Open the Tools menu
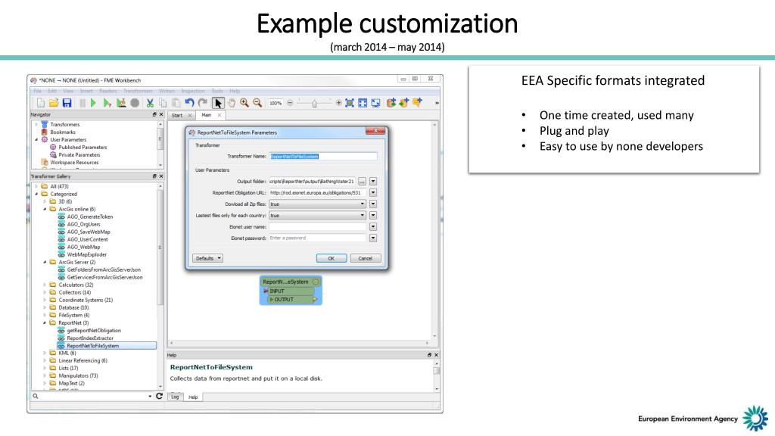The image size is (775, 436). point(217,91)
